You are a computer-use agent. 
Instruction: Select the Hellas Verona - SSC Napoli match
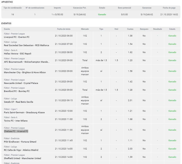click(18, 54)
